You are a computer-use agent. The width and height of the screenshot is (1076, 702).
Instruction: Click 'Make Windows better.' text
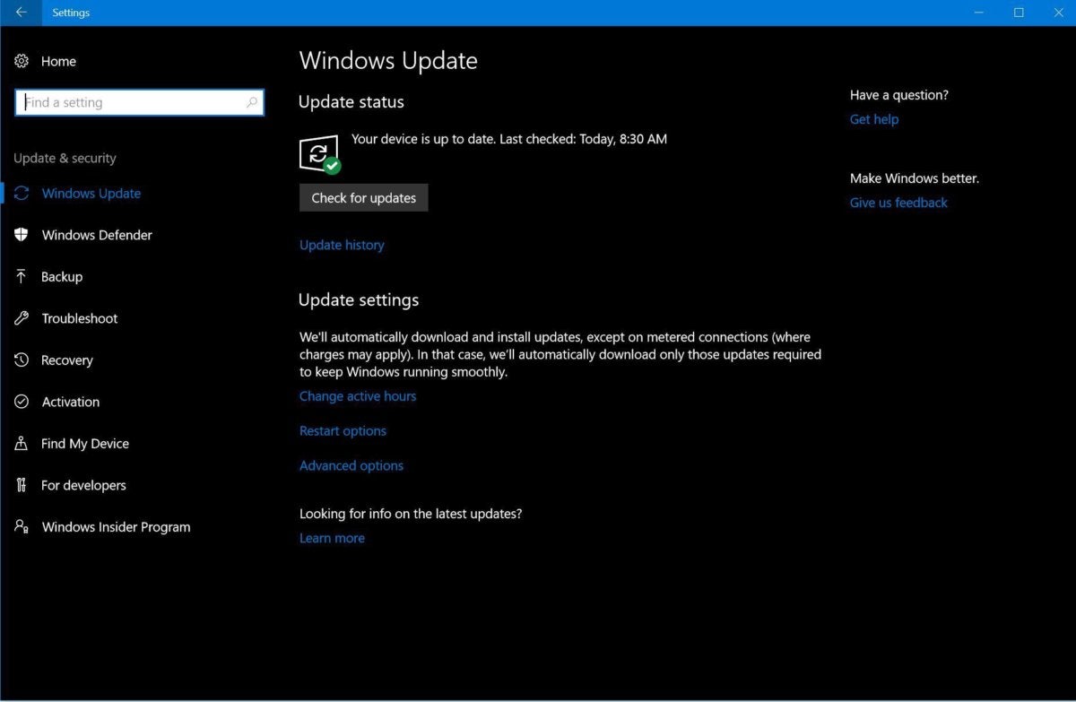point(915,178)
